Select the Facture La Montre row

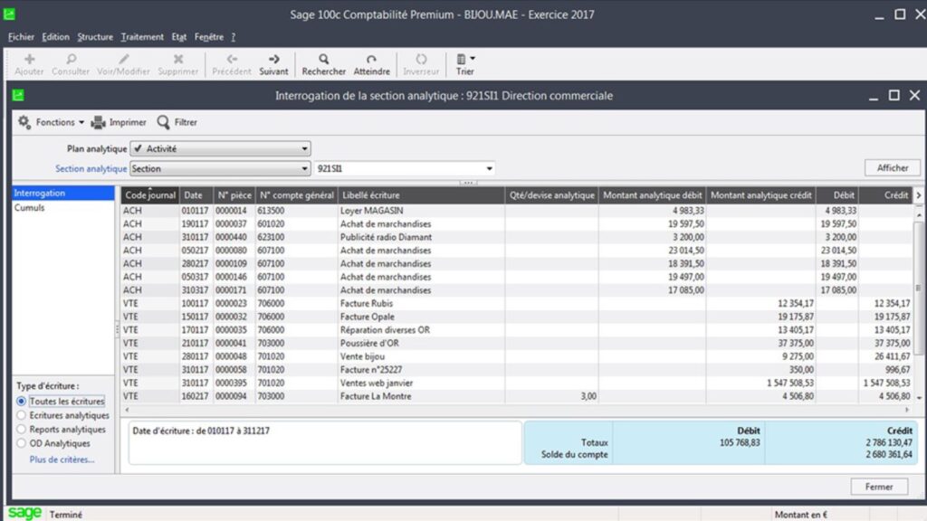pyautogui.click(x=517, y=396)
